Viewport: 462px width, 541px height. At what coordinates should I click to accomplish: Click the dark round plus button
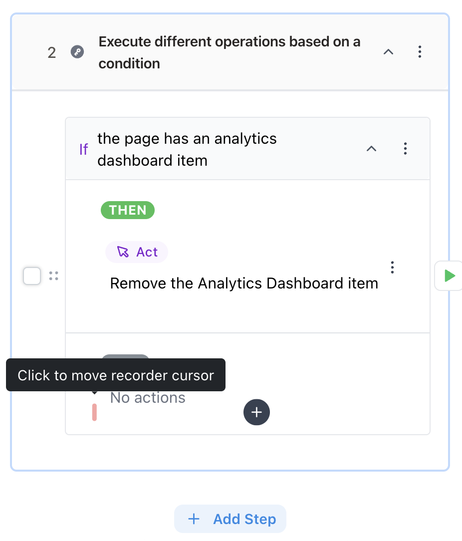256,412
